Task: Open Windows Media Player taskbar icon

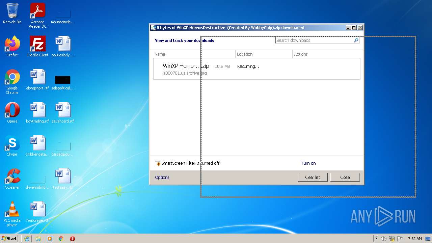Action: coord(50,239)
